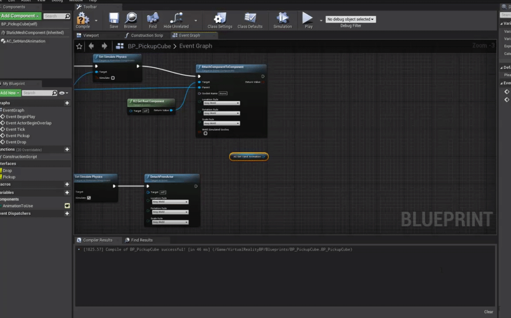The height and width of the screenshot is (318, 511).
Task: Select the AttachComponentToComponent node header
Action: pos(231,68)
